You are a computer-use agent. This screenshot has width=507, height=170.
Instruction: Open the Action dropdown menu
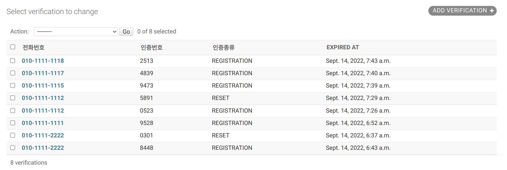pos(76,32)
